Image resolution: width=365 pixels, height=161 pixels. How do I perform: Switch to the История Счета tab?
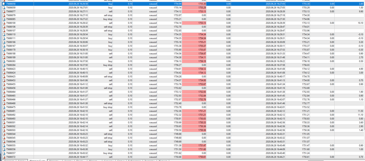pyautogui.click(x=37, y=160)
